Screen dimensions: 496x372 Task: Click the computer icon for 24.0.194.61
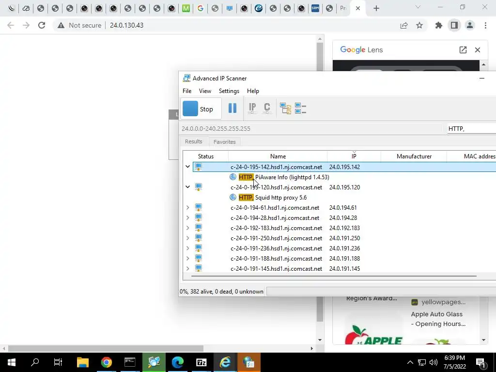point(198,207)
